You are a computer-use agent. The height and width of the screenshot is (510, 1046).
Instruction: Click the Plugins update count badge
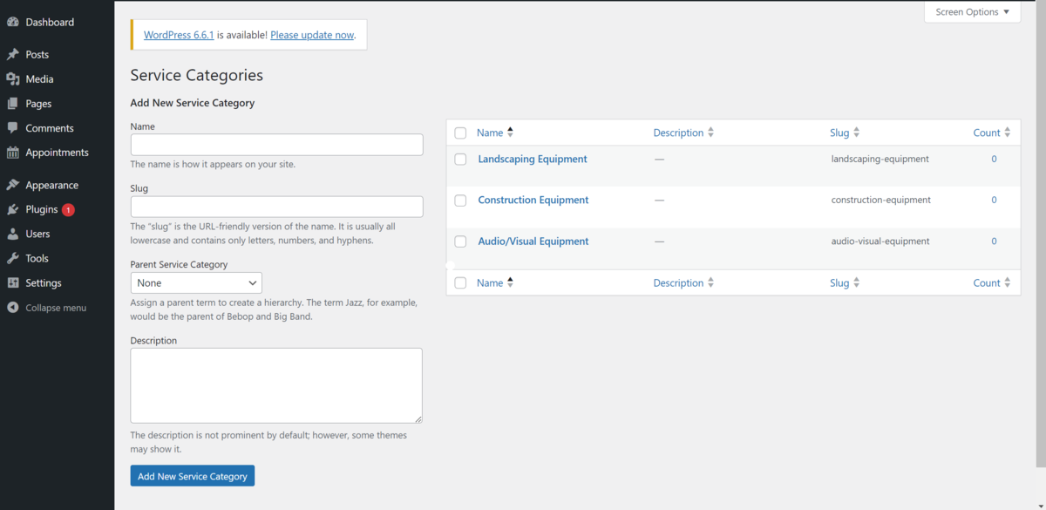68,210
